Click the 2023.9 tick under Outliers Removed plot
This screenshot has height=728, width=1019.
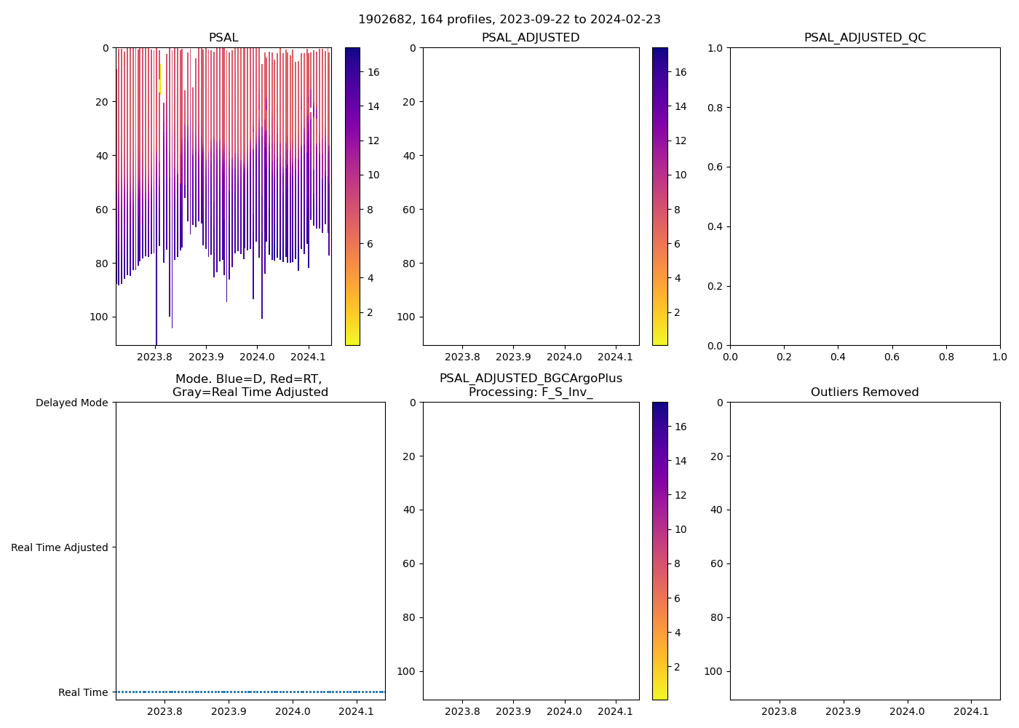[x=843, y=711]
